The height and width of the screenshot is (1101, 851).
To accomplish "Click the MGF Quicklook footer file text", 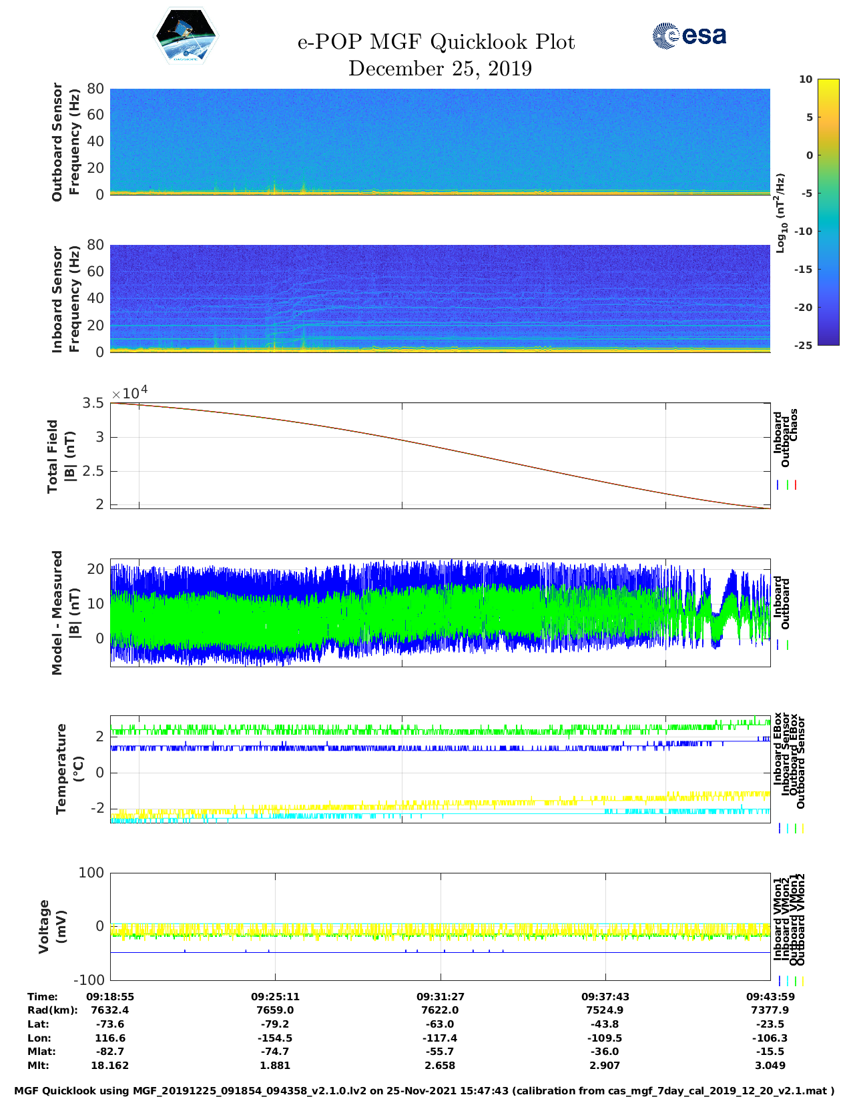I will [x=424, y=1091].
